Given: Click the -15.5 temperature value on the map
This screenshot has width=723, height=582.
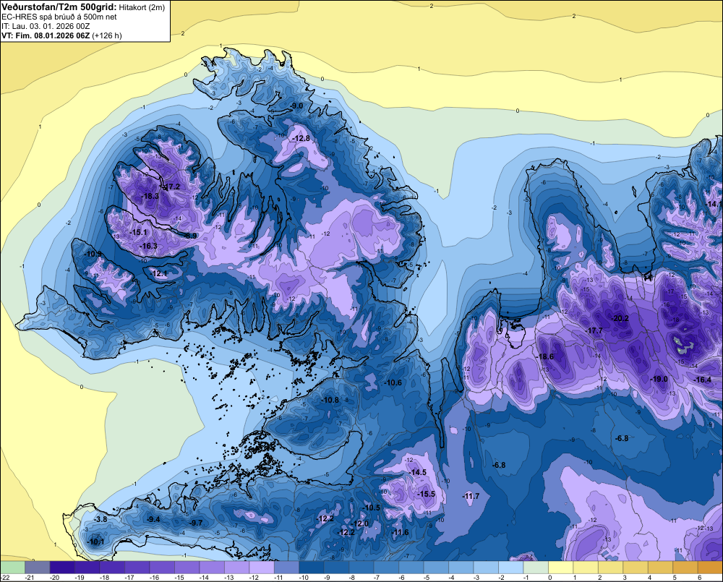Looking at the screenshot, I should pos(426,494).
